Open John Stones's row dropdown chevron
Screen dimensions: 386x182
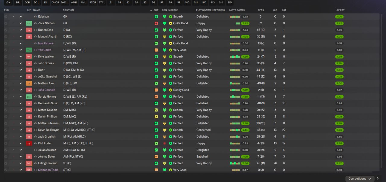point(21,63)
